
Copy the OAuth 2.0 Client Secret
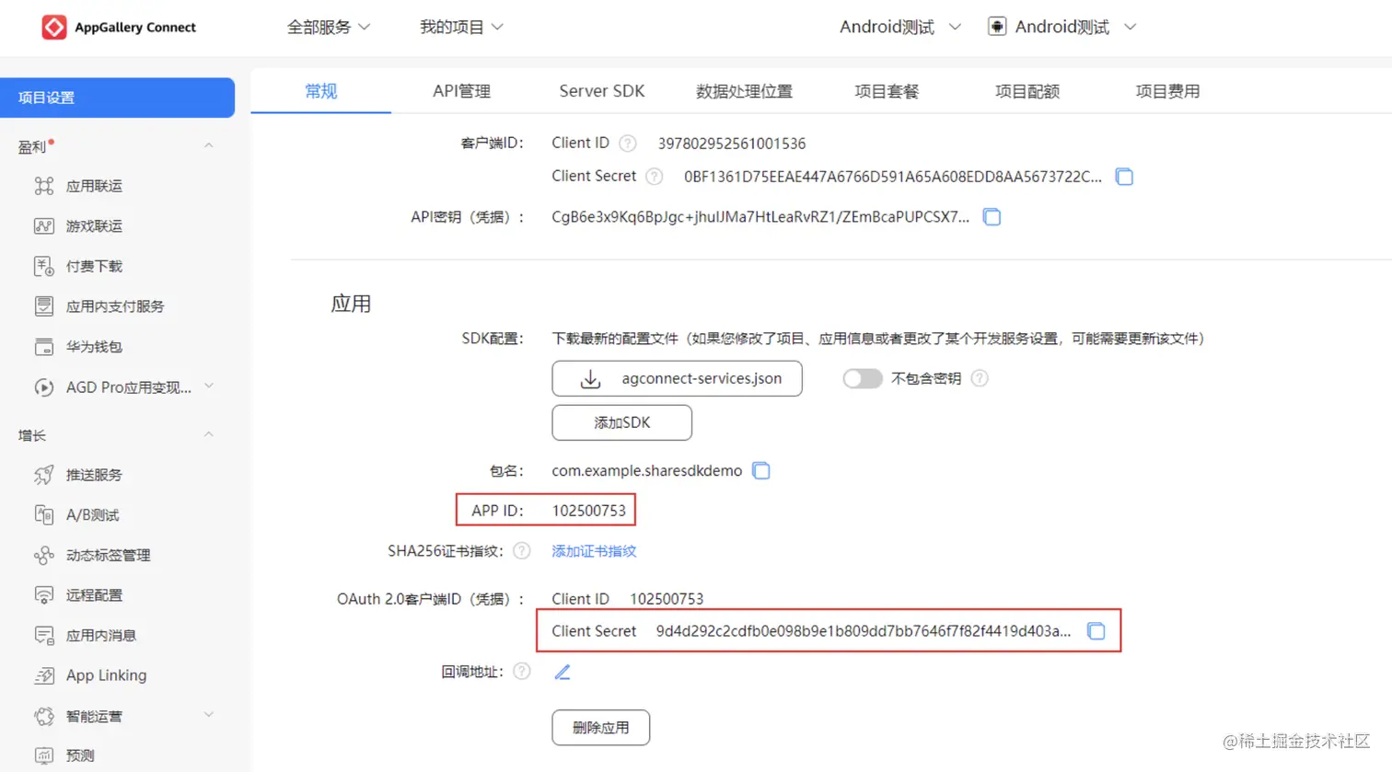click(x=1096, y=630)
